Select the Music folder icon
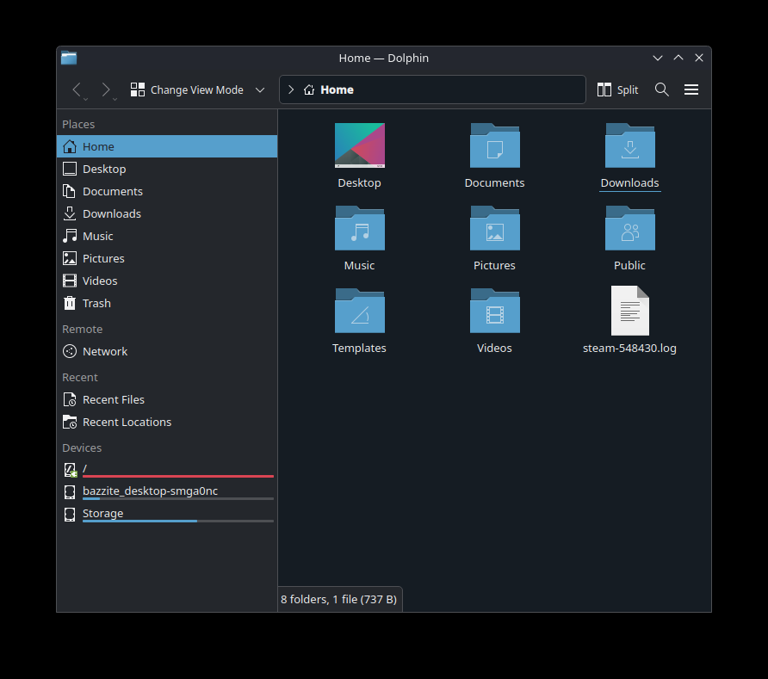 pos(360,228)
